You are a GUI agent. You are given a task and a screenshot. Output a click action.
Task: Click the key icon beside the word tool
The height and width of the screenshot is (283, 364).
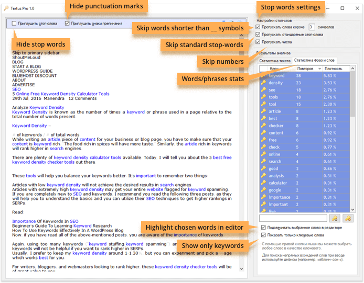263,104
